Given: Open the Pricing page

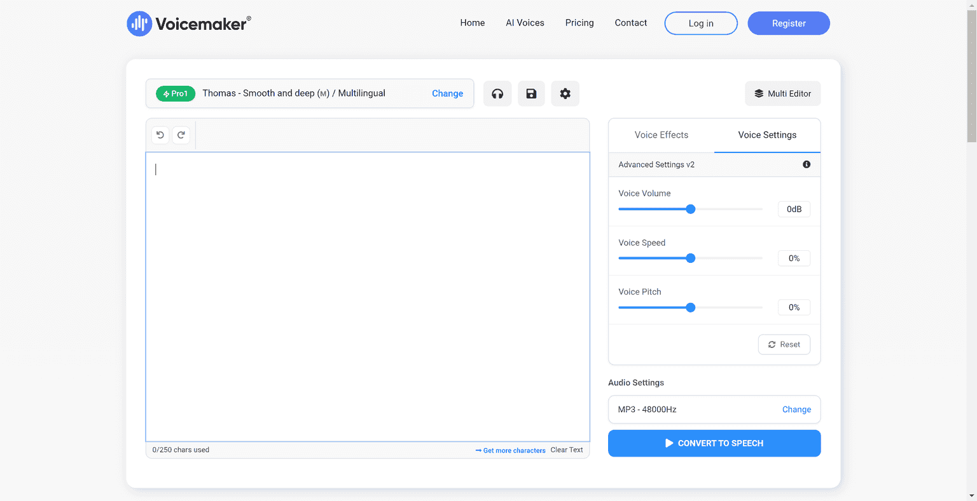Looking at the screenshot, I should click(579, 23).
